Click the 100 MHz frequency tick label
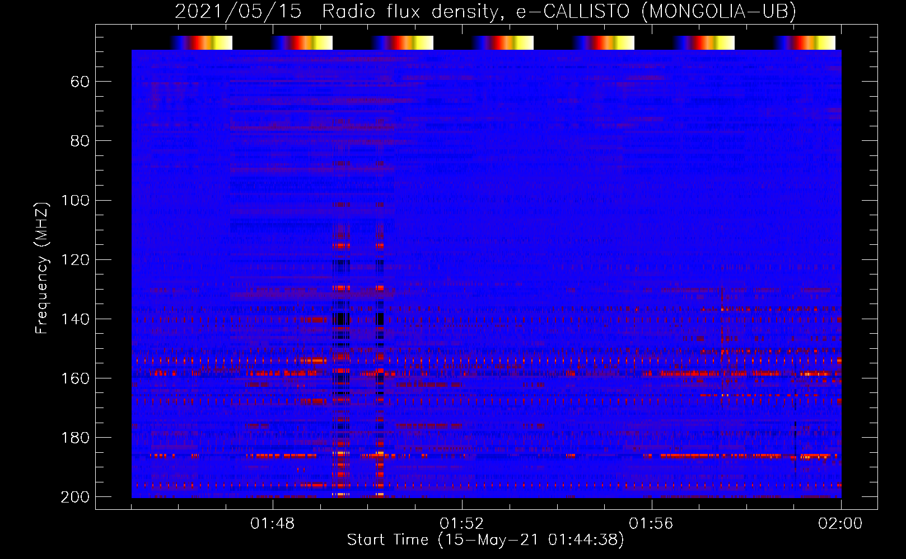This screenshot has height=559, width=906. (76, 200)
